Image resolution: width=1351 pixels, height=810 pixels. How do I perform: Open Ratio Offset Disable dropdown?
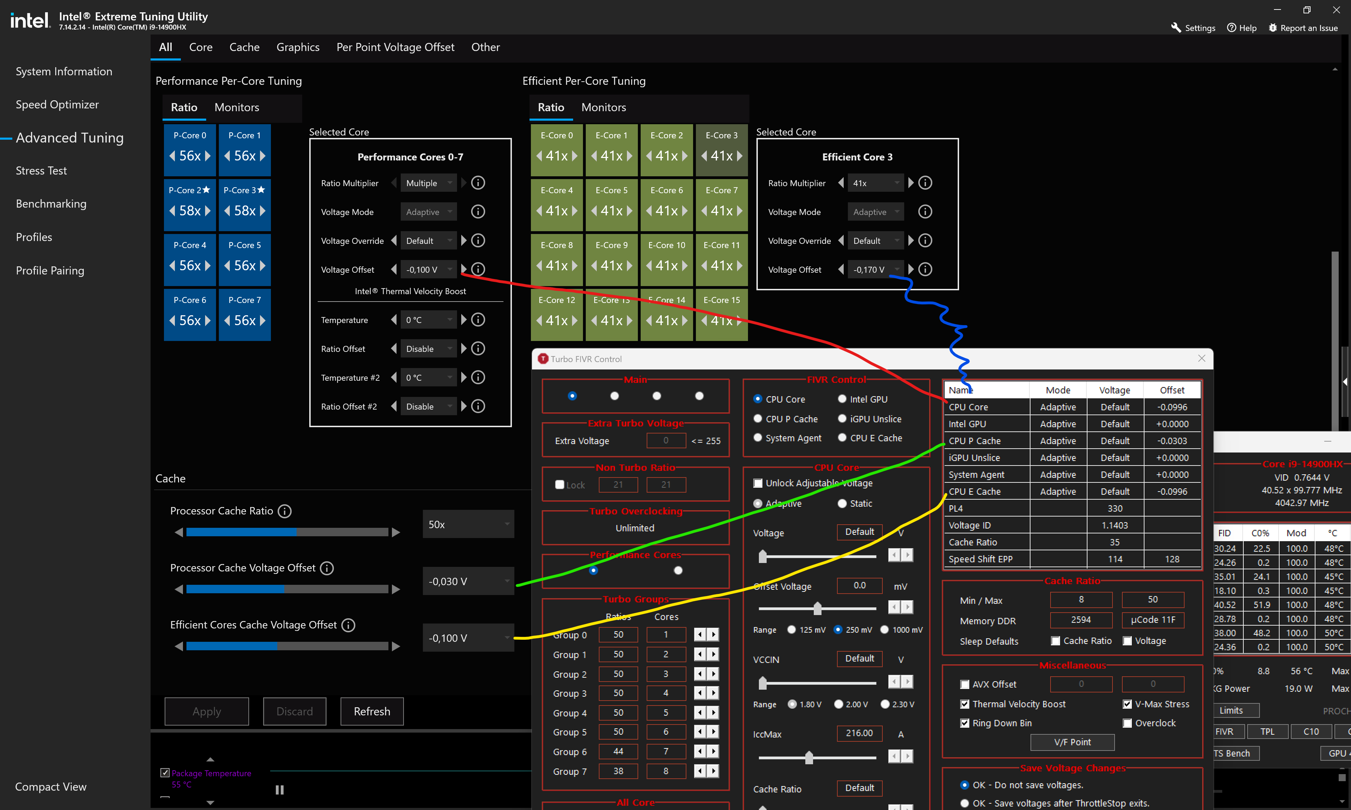(x=428, y=349)
